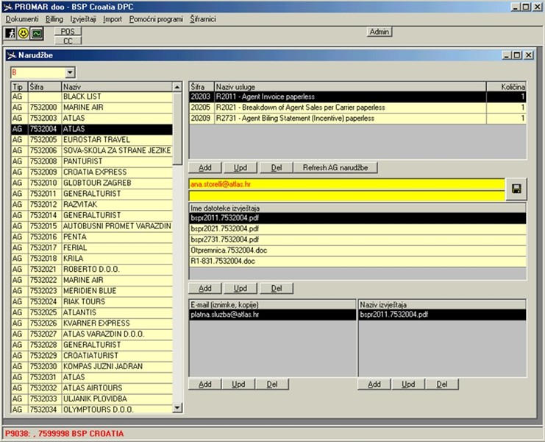This screenshot has width=545, height=442.
Task: Select service R2731 Agent Biling Statement
Action: point(357,119)
